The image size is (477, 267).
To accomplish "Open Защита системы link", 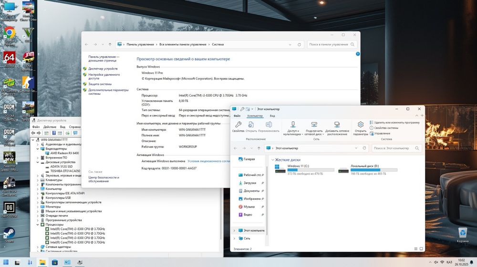I will (100, 84).
